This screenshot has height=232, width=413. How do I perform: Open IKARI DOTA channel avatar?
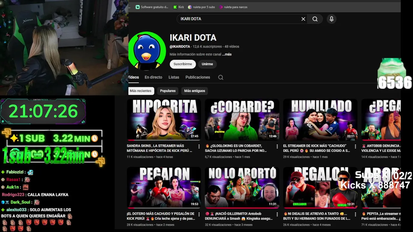147,51
